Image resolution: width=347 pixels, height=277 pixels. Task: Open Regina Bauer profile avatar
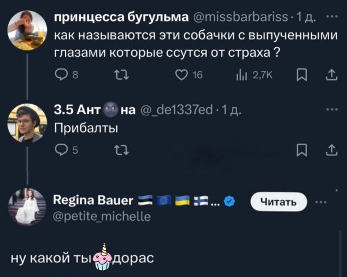pos(27,207)
